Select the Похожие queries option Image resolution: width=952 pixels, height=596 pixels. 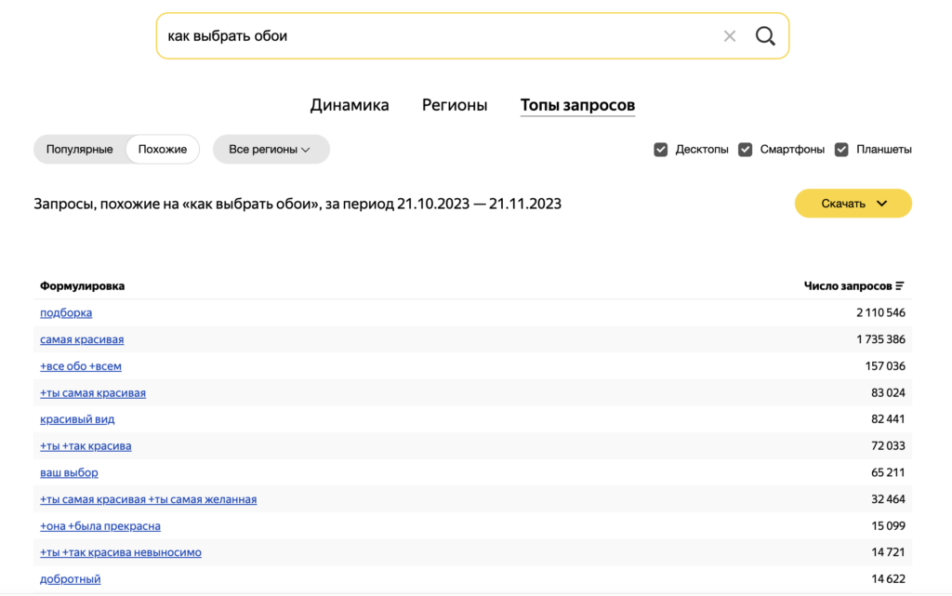click(x=163, y=150)
